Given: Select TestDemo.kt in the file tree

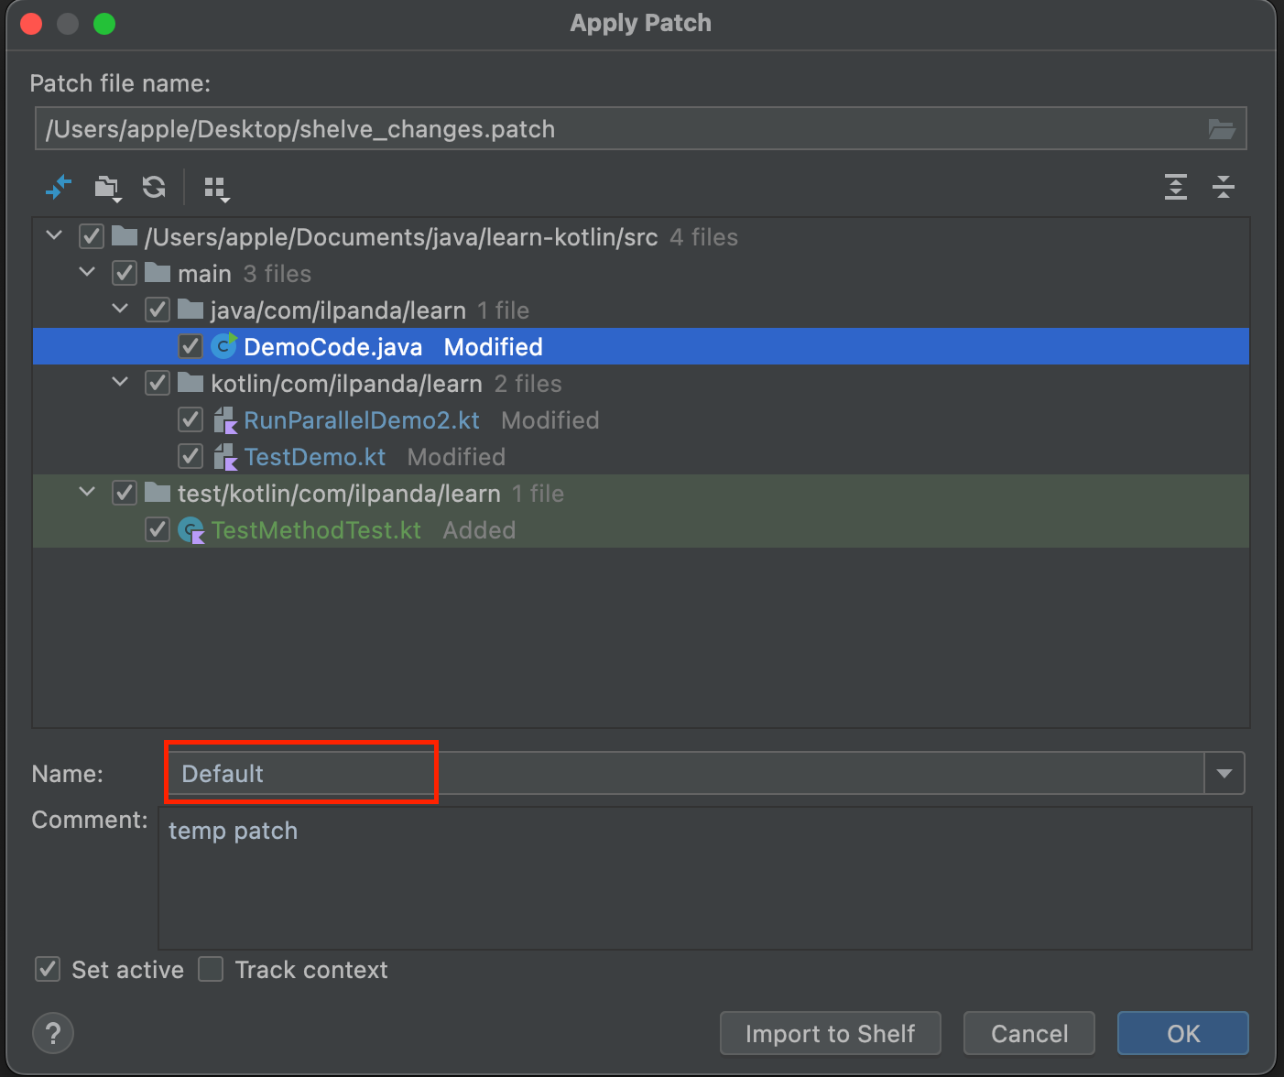Looking at the screenshot, I should point(314,457).
